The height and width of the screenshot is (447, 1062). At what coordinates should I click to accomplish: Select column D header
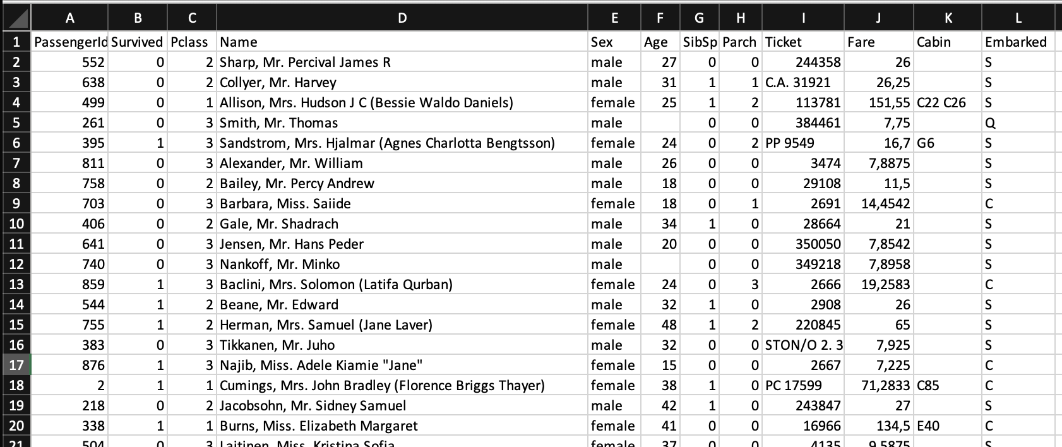[x=402, y=18]
